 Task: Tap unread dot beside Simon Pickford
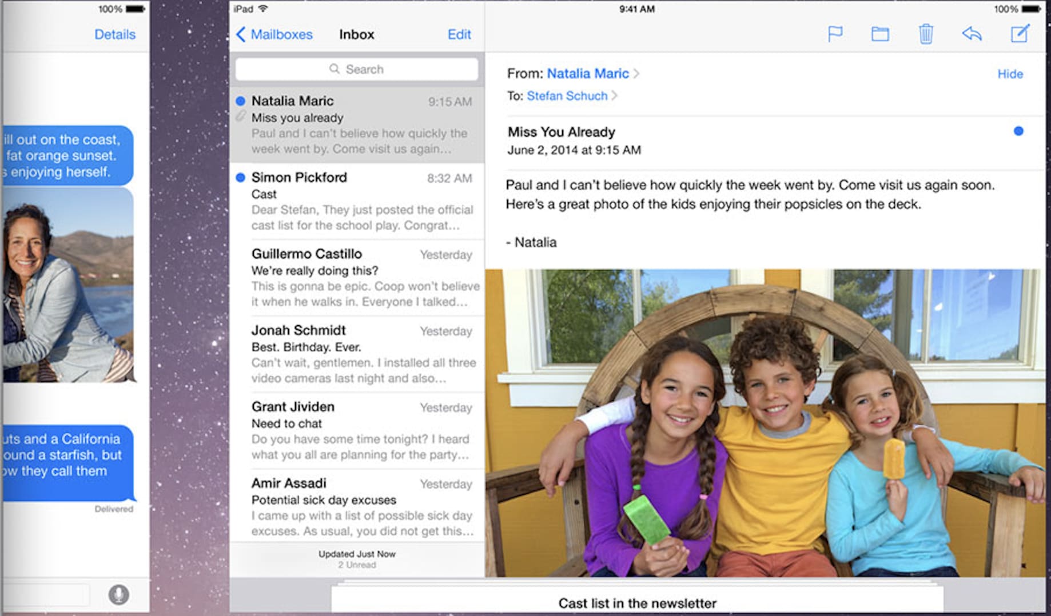[241, 177]
